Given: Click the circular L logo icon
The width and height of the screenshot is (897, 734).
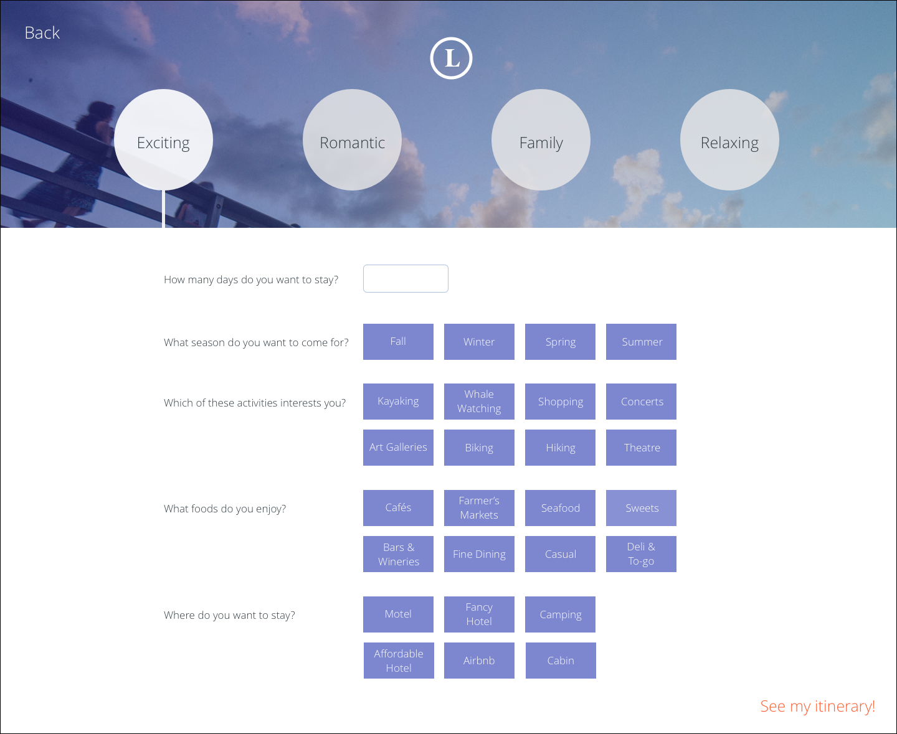Looking at the screenshot, I should [x=452, y=59].
